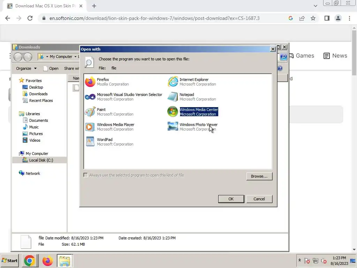
Task: Select Network in the navigation pane
Action: (32, 173)
